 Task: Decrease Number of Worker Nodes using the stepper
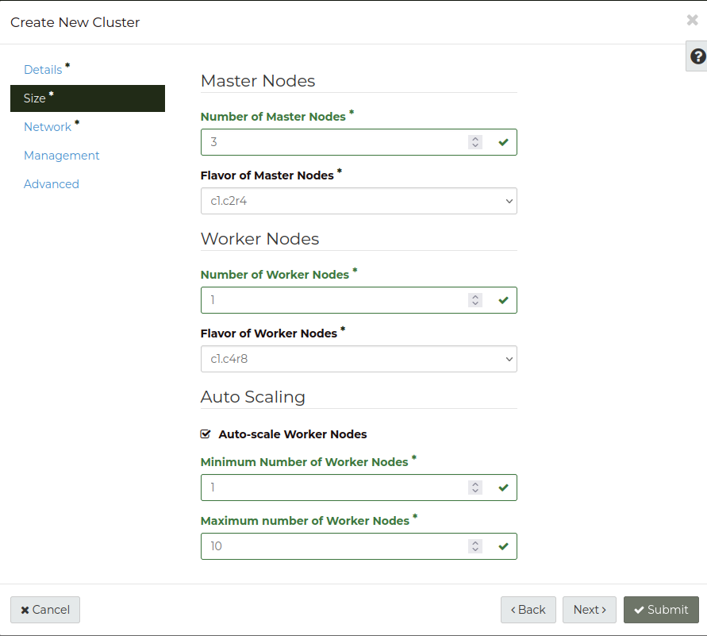pos(475,303)
